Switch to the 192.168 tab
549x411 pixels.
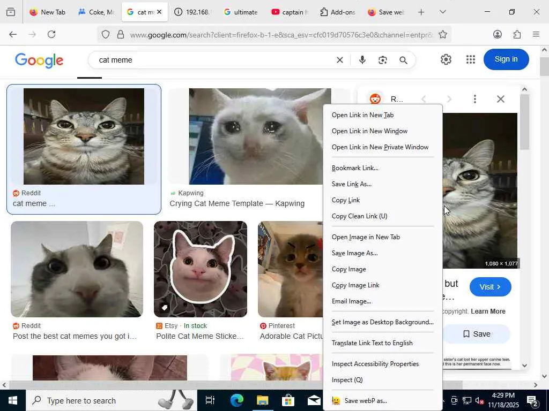coord(192,12)
